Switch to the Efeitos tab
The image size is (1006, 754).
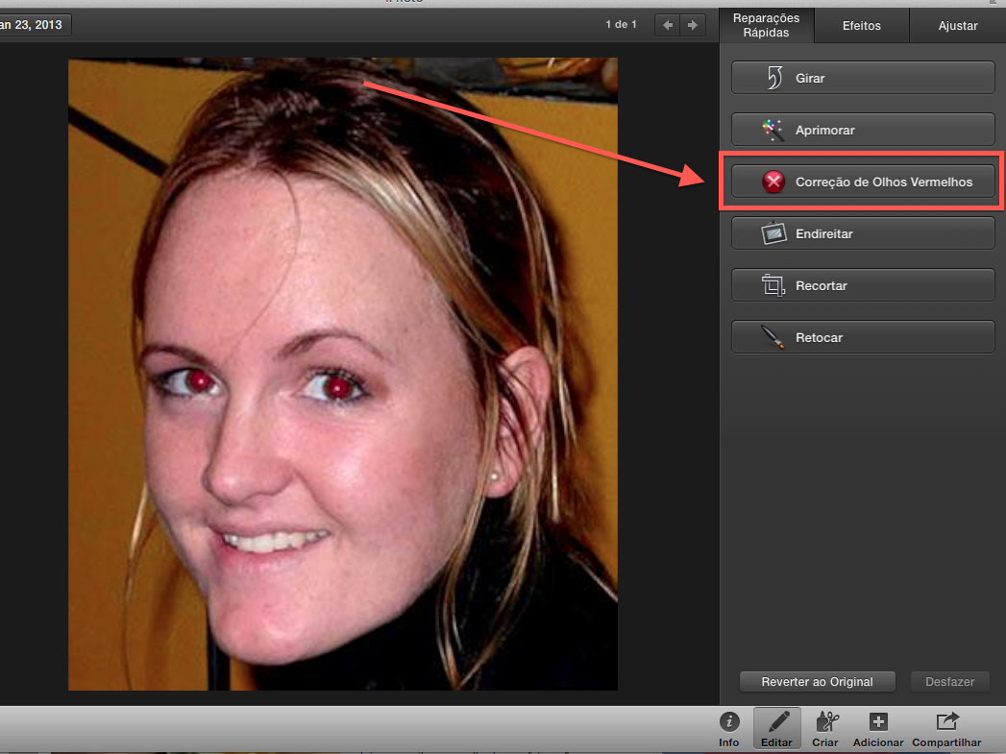coord(861,26)
